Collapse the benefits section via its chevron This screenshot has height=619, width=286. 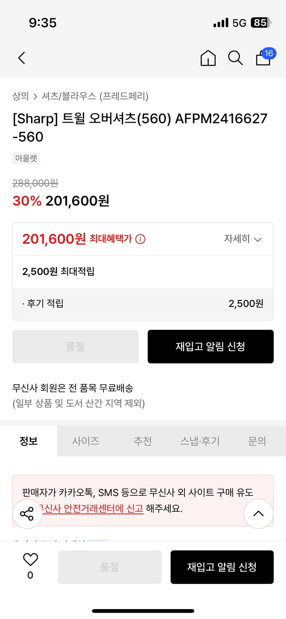[258, 239]
